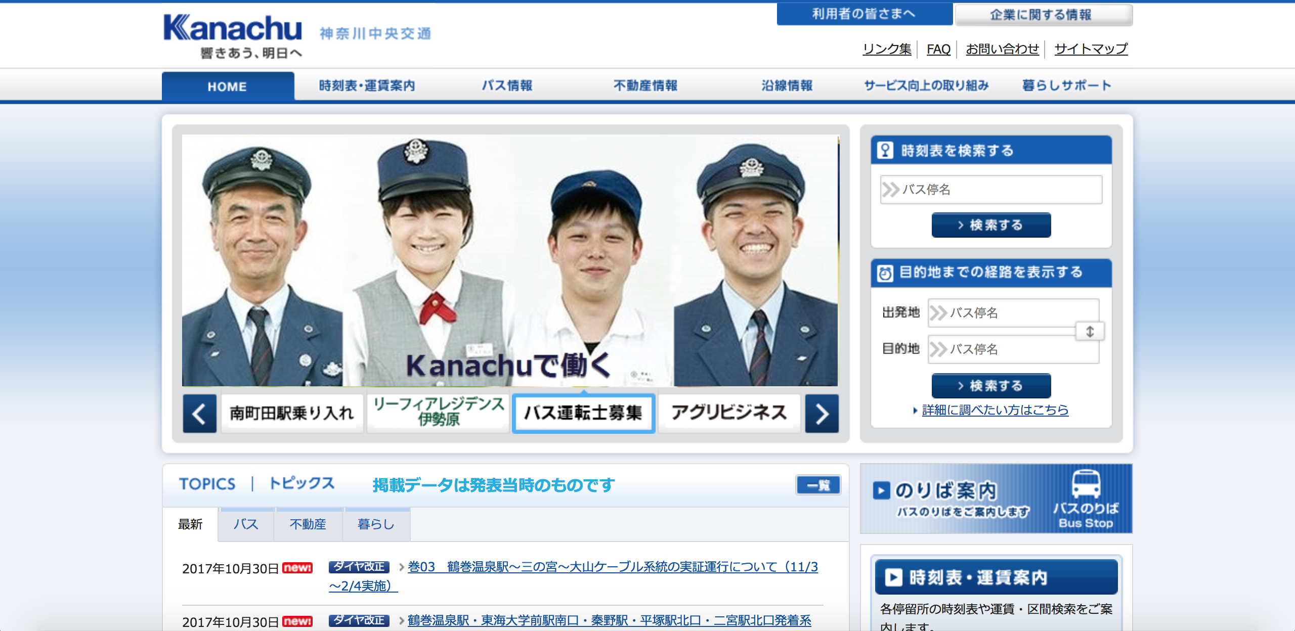The image size is (1295, 631).
Task: Open サービス向上の取り組み navigation menu
Action: click(926, 86)
